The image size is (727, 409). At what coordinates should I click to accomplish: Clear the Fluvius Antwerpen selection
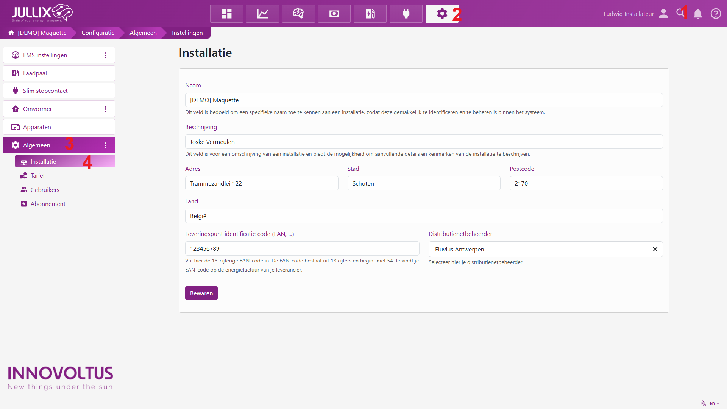[655, 249]
